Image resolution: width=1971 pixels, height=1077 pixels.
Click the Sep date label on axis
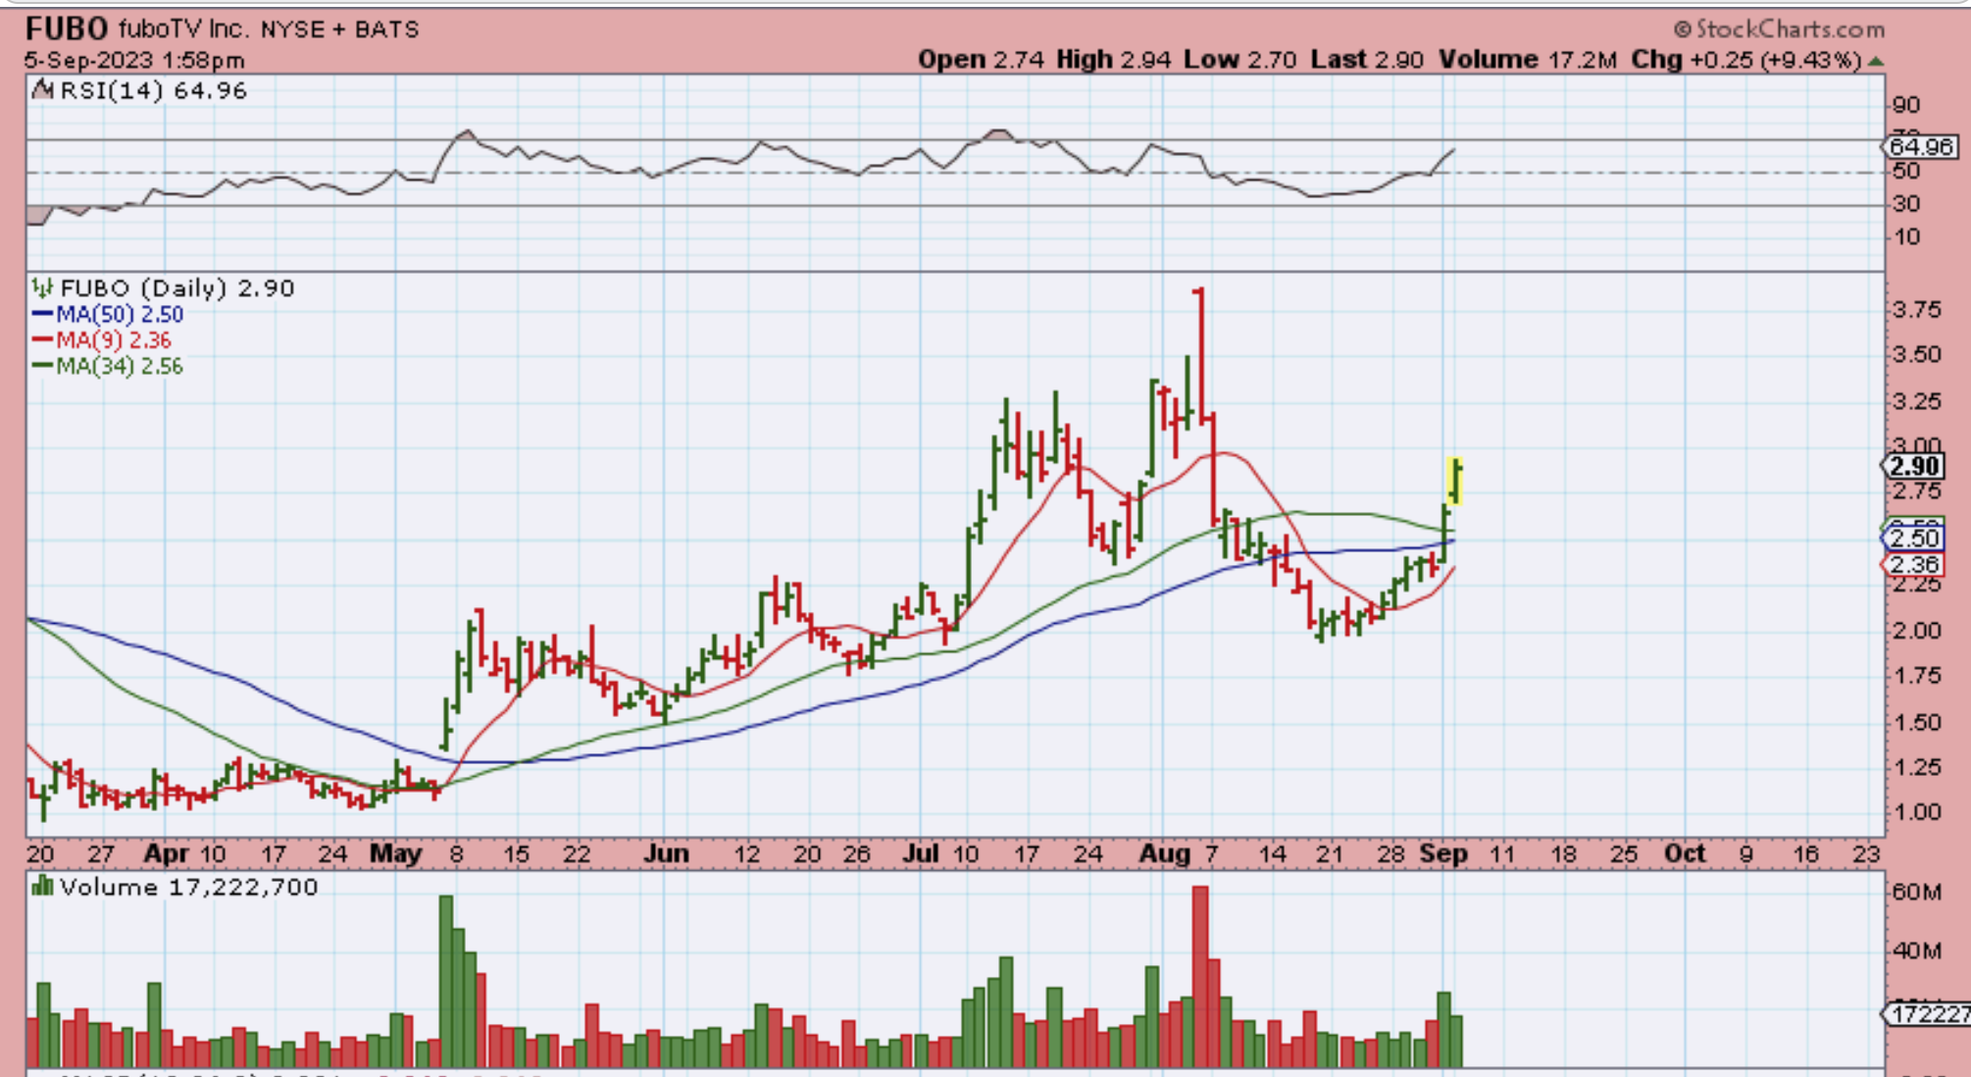(1443, 854)
